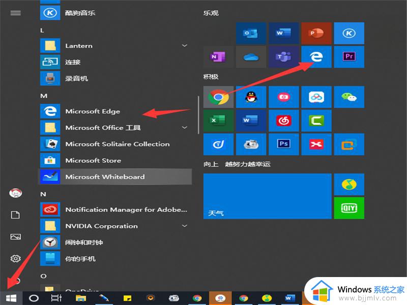Open the OneNote tile
The width and height of the screenshot is (407, 305).
tap(218, 57)
